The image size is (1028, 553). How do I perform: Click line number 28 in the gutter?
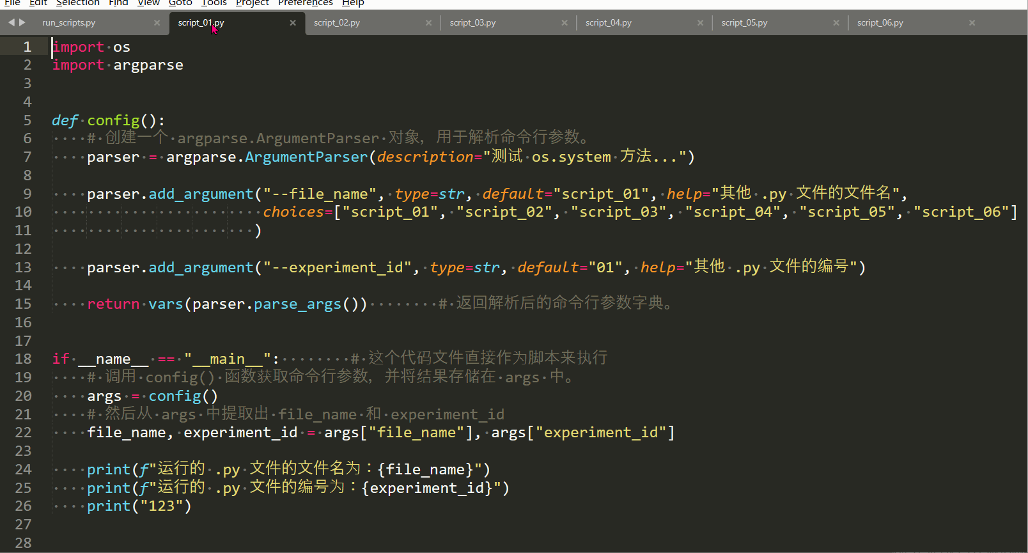pyautogui.click(x=23, y=543)
